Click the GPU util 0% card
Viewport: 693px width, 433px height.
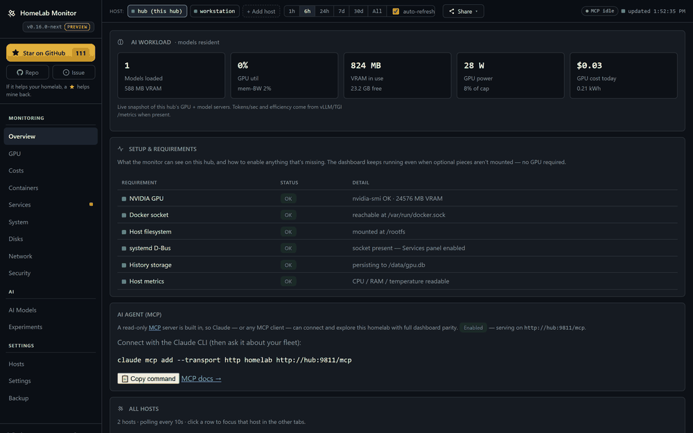(284, 76)
